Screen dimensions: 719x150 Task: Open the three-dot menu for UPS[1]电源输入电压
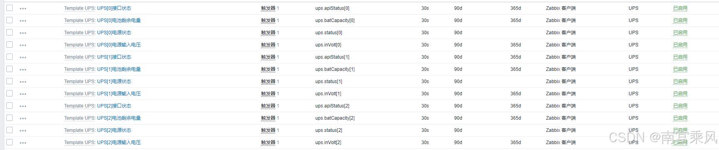coord(23,94)
